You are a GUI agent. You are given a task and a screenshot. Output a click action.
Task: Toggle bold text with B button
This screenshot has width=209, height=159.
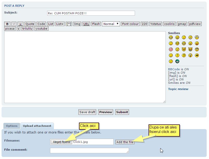pyautogui.click(x=7, y=24)
